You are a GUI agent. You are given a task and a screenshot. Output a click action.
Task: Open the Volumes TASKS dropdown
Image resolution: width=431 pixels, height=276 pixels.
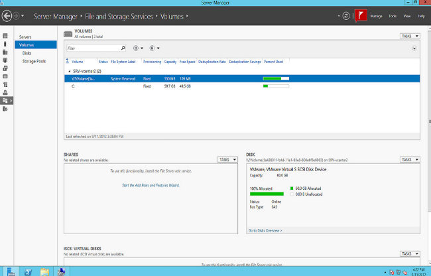(x=409, y=36)
